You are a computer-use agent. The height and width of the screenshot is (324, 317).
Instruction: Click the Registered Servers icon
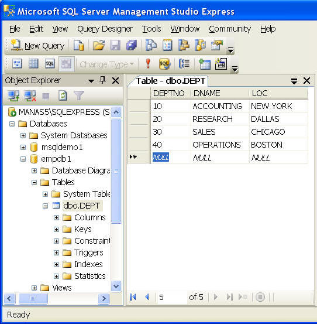(151, 46)
